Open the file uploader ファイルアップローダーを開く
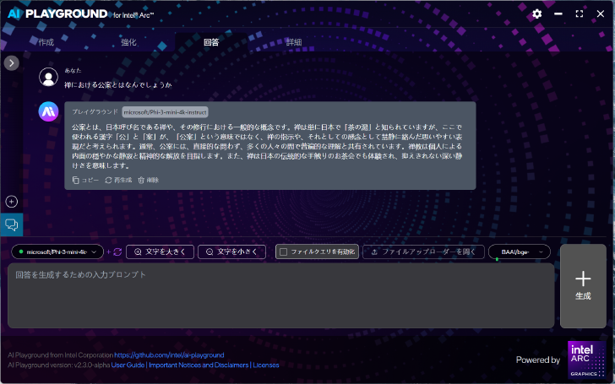 [x=423, y=252]
